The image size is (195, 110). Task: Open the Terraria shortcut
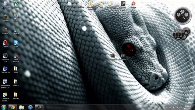click(16, 31)
